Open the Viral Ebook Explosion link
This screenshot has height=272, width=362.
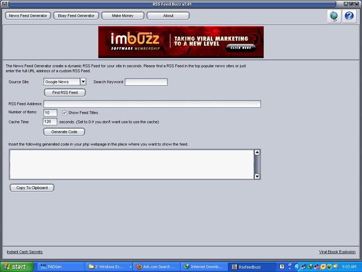(337, 252)
